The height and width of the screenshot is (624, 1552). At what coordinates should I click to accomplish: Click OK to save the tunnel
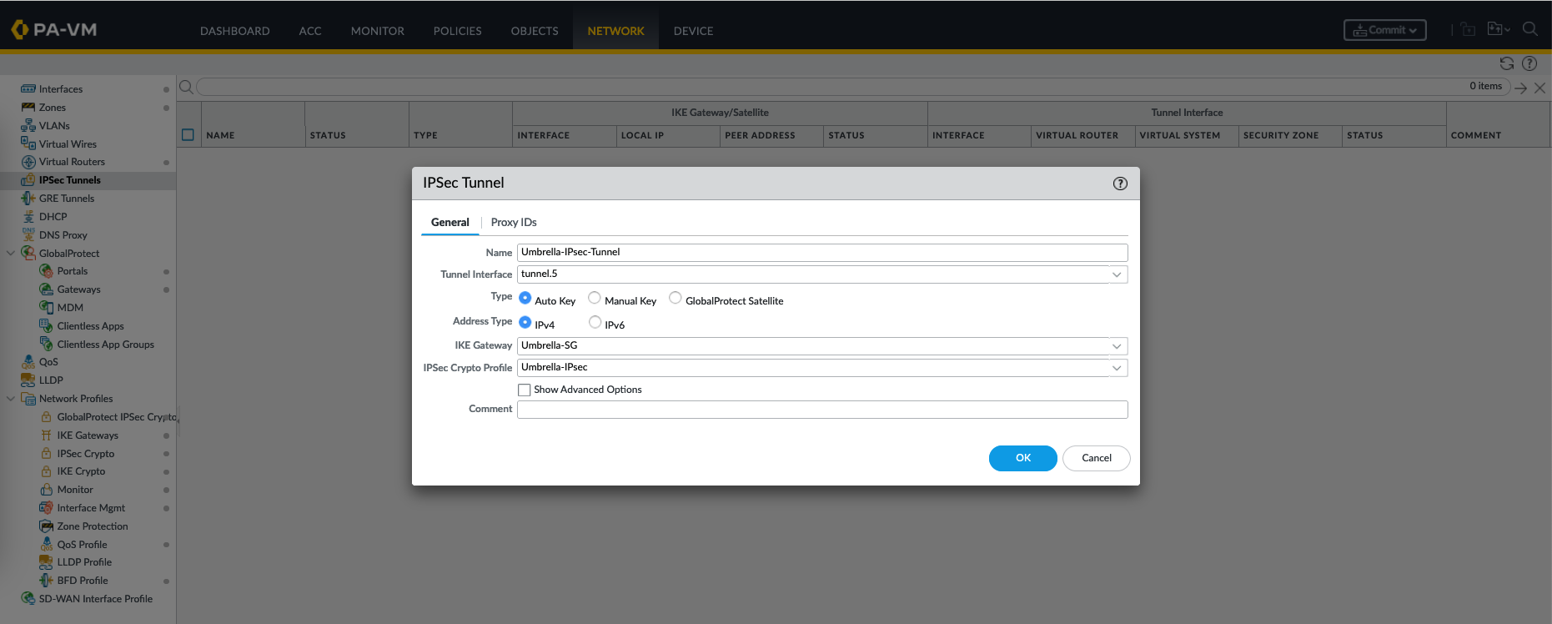click(1022, 458)
